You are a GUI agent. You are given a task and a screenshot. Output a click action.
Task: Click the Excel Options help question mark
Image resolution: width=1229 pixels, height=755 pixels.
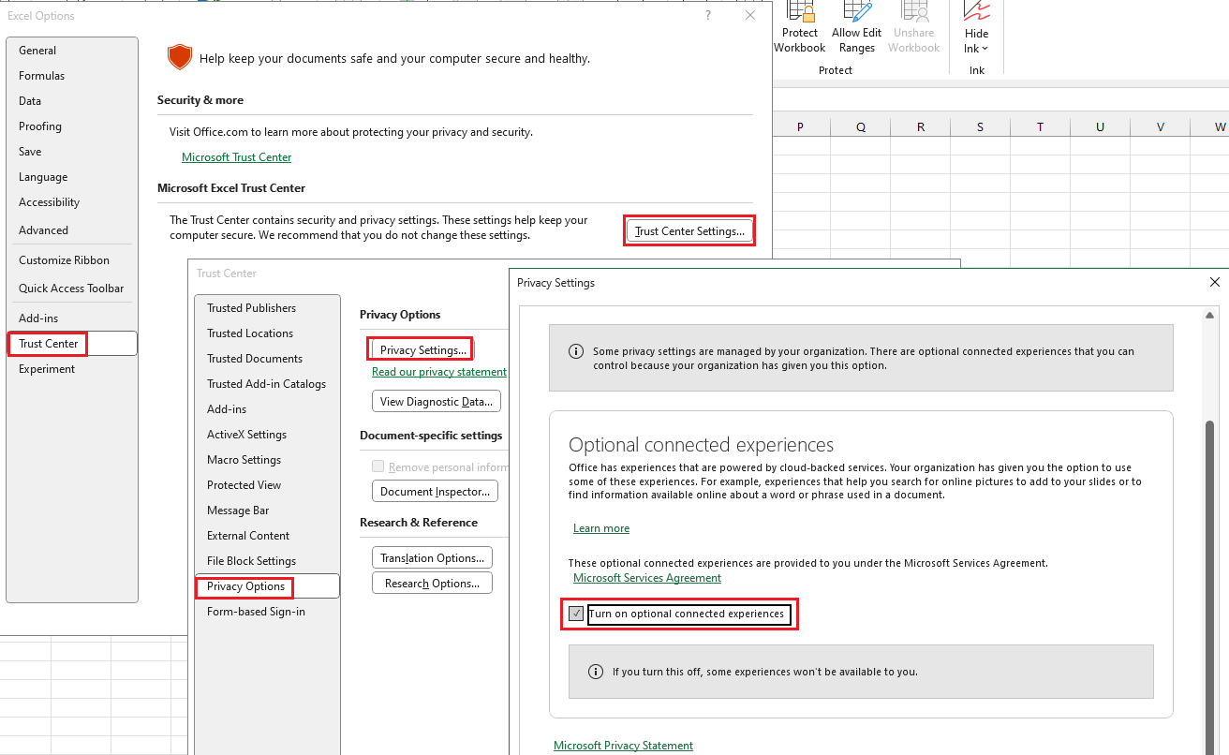(708, 15)
